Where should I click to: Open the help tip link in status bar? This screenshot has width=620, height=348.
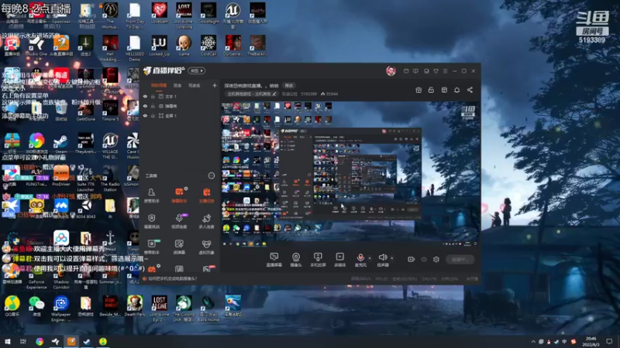point(172,278)
